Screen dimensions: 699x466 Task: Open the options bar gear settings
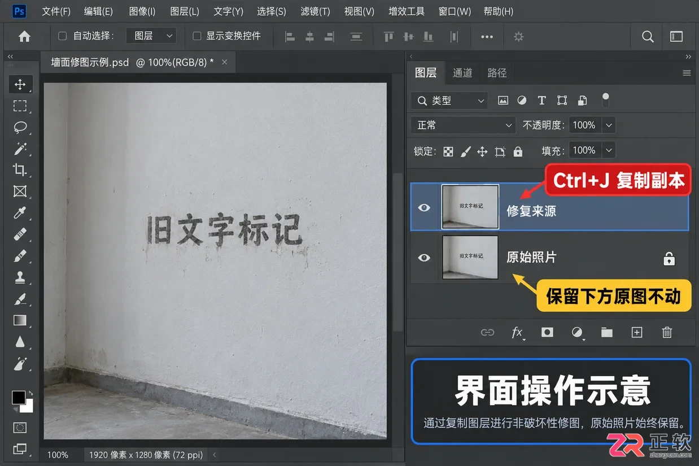(518, 37)
